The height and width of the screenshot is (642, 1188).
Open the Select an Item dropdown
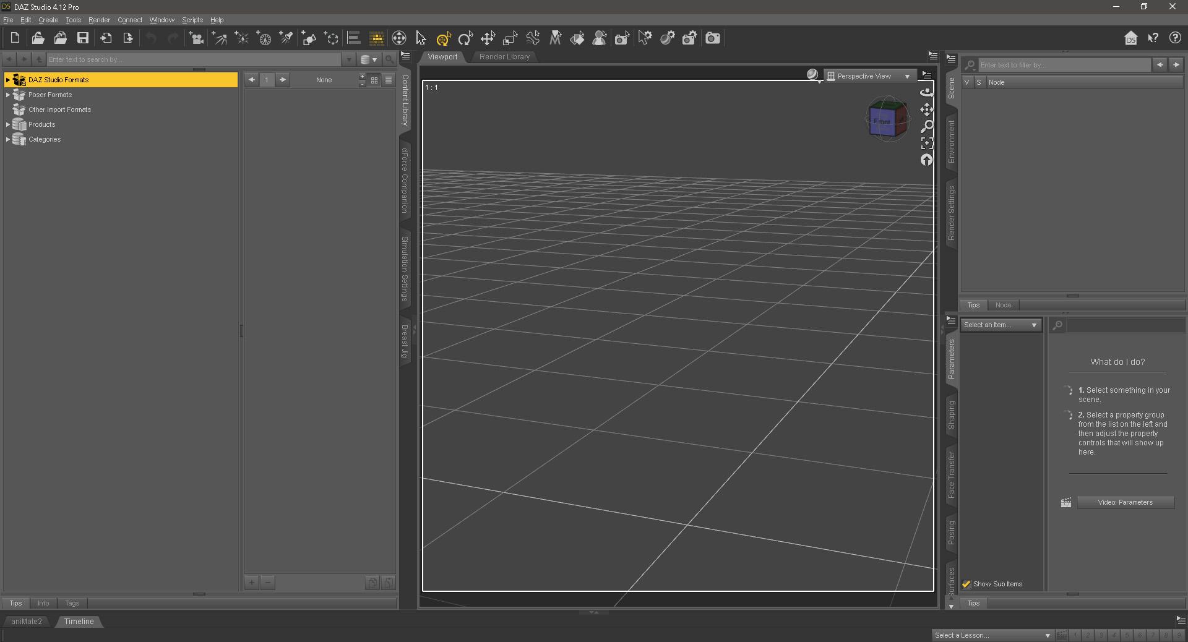(x=1000, y=324)
